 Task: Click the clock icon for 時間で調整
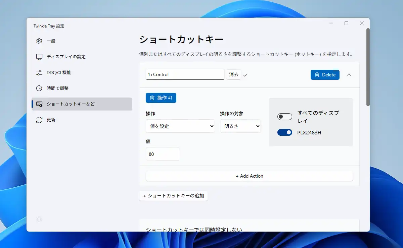[x=39, y=88]
